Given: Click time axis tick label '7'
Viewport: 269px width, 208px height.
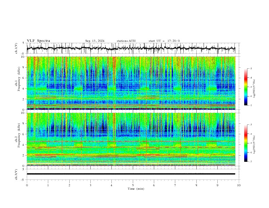Looking at the screenshot, I should [175, 185].
